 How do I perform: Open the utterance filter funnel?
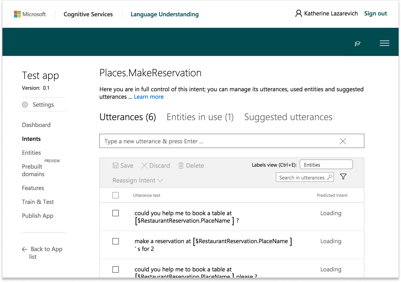(343, 177)
